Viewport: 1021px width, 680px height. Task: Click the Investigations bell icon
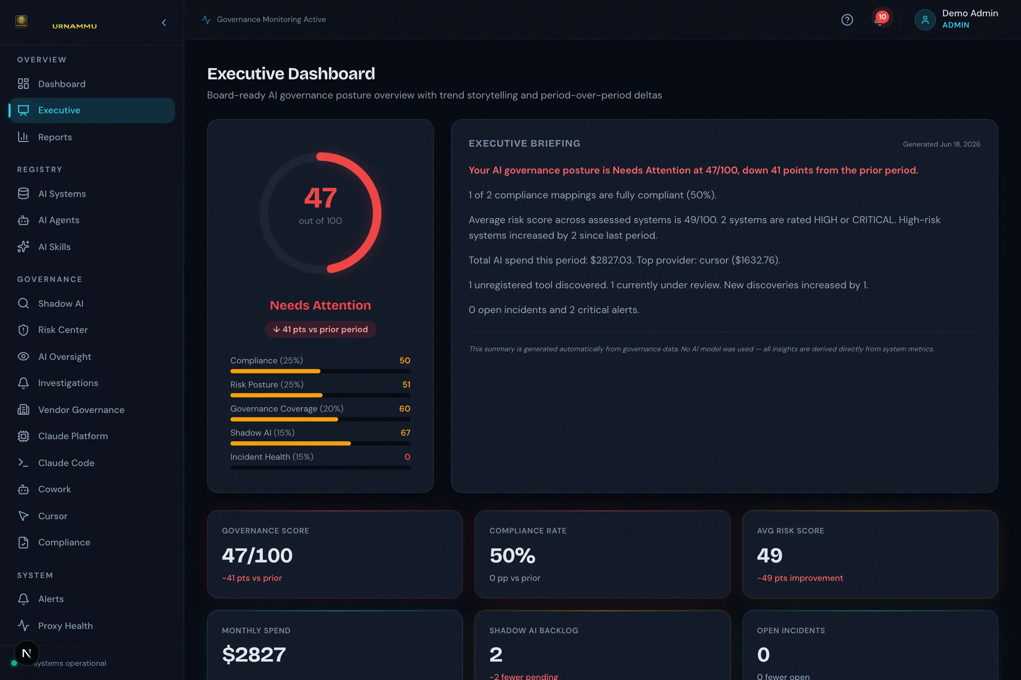click(x=23, y=383)
